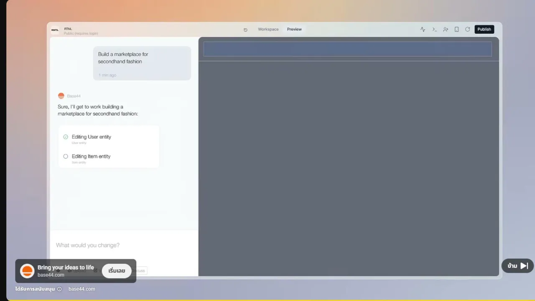Click the blue bar in preview pane
Viewport: 535px width, 301px height.
tap(348, 49)
